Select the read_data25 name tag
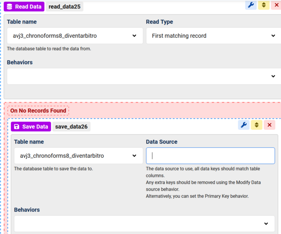 point(65,7)
